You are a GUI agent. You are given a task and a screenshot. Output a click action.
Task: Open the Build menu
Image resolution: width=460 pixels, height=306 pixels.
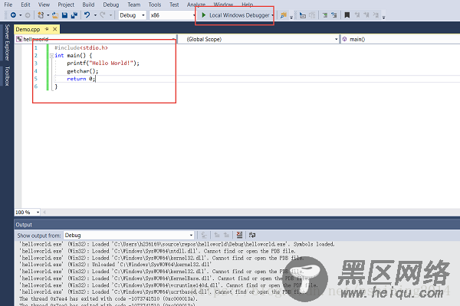point(88,5)
